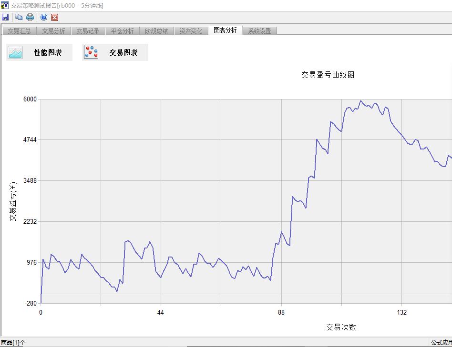The image size is (452, 347).
Task: Switch to the 阶段总结 tab
Action: click(x=155, y=30)
